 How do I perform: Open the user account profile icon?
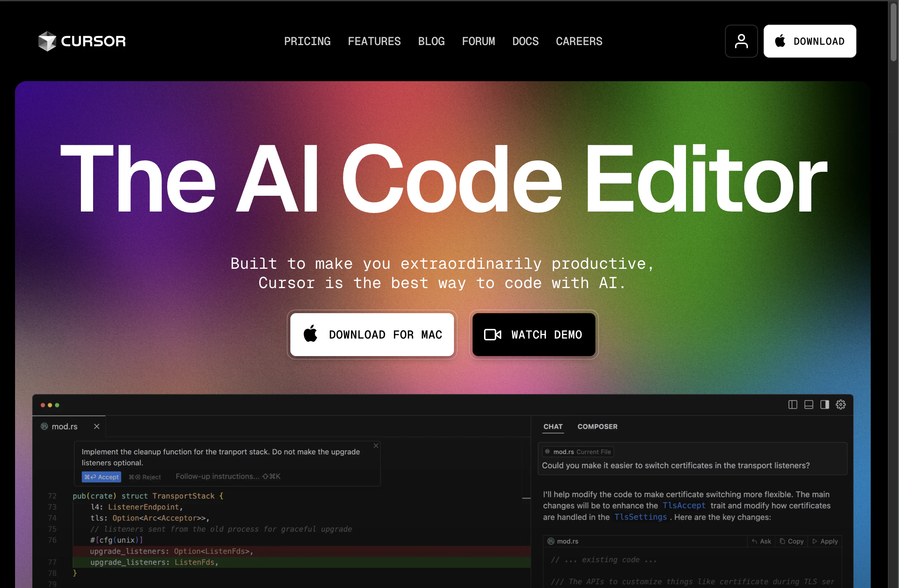pyautogui.click(x=741, y=41)
